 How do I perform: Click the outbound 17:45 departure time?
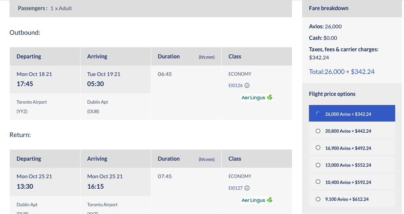click(x=25, y=84)
